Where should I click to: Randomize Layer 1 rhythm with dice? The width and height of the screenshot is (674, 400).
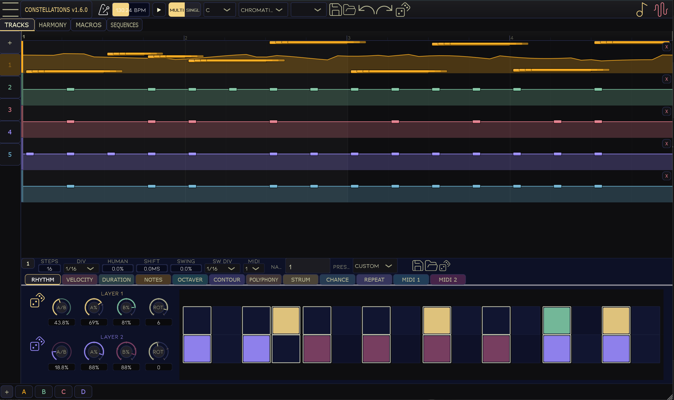(x=37, y=300)
